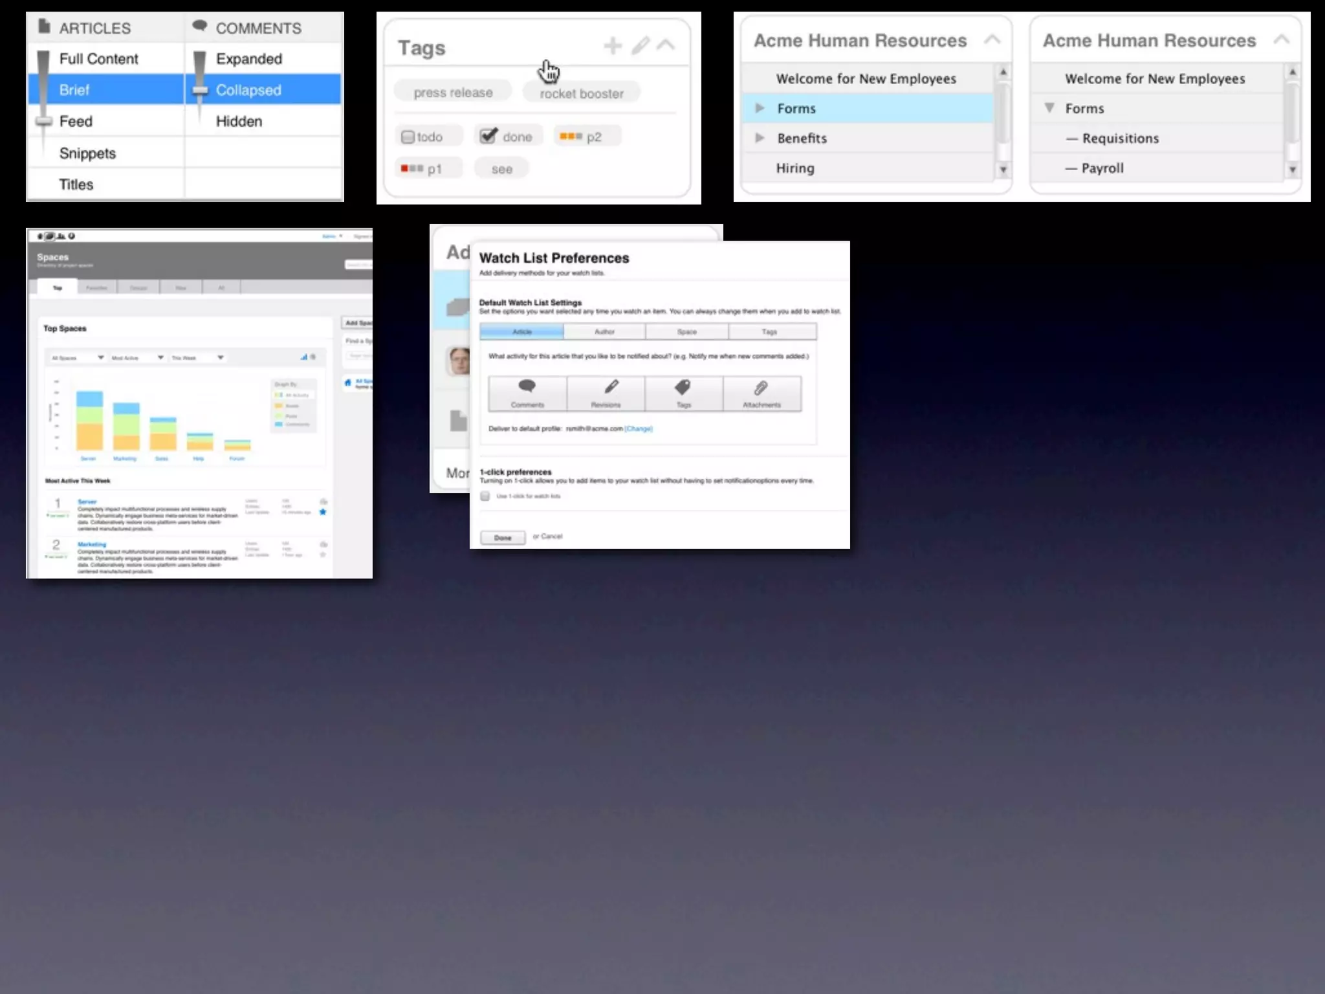Click the blue star next to Server
Viewport: 1325px width, 994px height.
point(323,512)
